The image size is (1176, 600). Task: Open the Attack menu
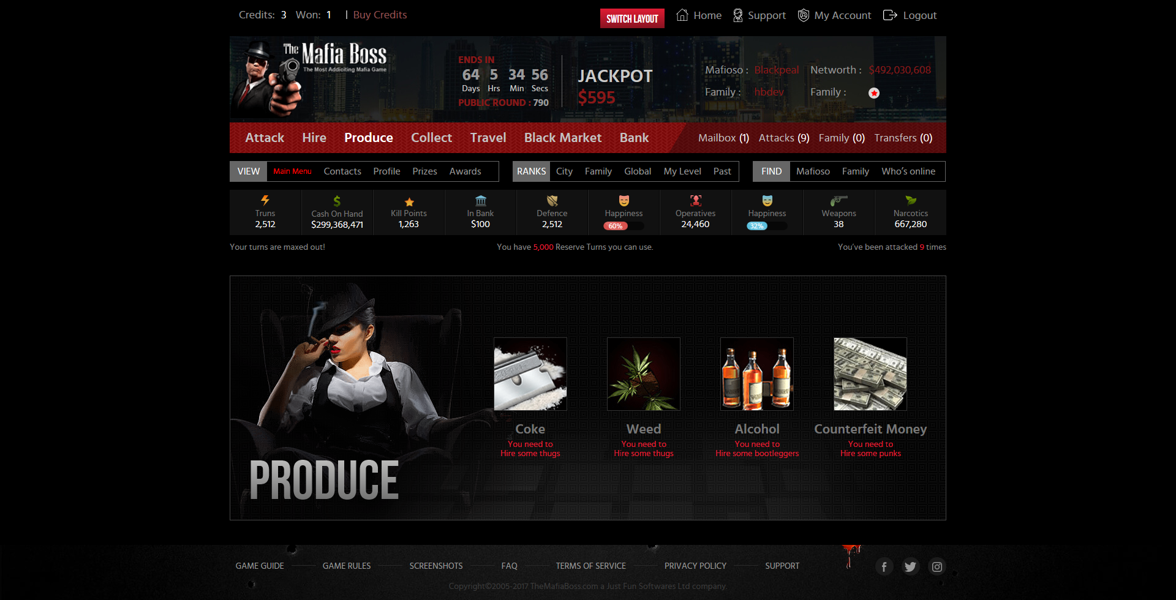tap(265, 138)
